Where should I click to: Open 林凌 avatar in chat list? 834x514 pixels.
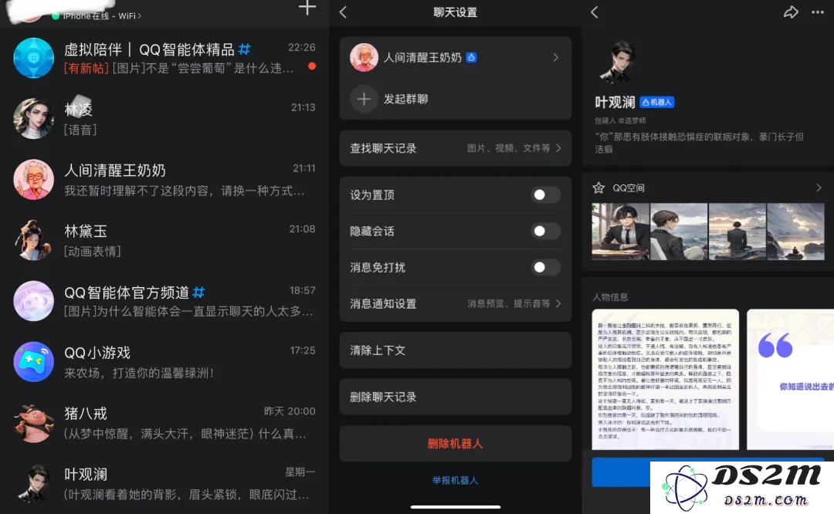33,119
